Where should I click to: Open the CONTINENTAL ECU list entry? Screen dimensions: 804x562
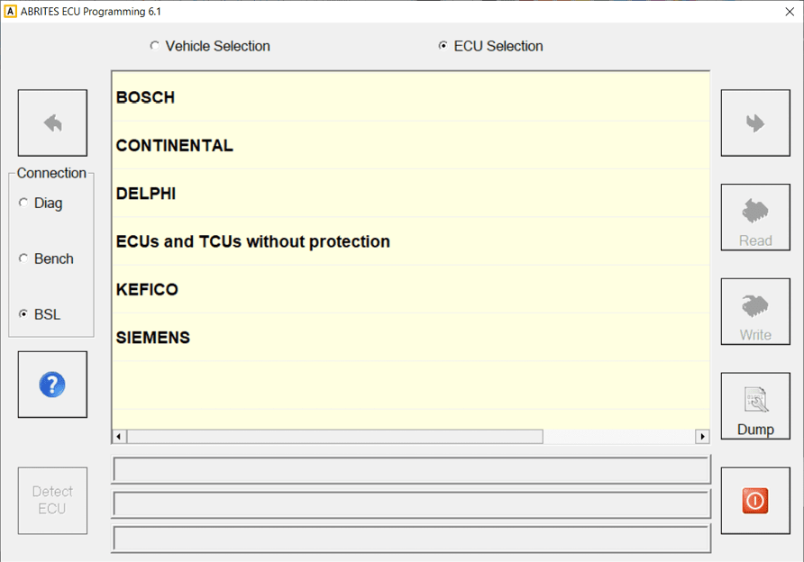click(175, 146)
